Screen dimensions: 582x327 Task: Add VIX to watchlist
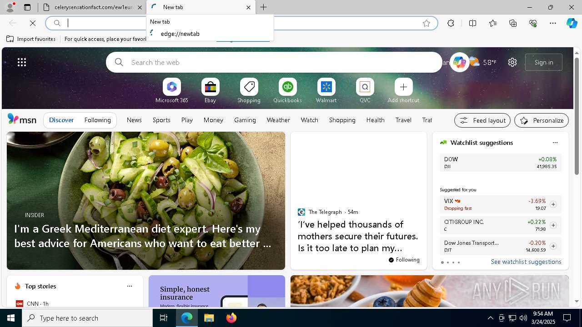tap(553, 204)
